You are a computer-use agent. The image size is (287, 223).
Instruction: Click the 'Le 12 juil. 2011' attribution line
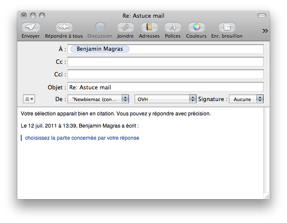pyautogui.click(x=80, y=126)
